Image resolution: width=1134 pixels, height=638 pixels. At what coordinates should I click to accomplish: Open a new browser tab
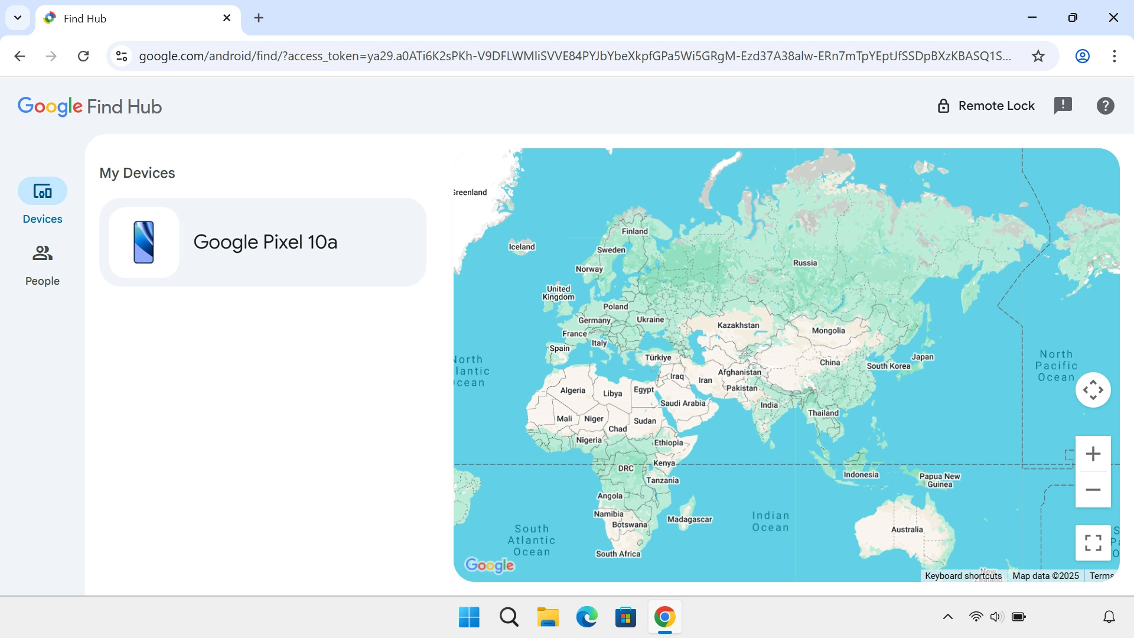coord(259,18)
